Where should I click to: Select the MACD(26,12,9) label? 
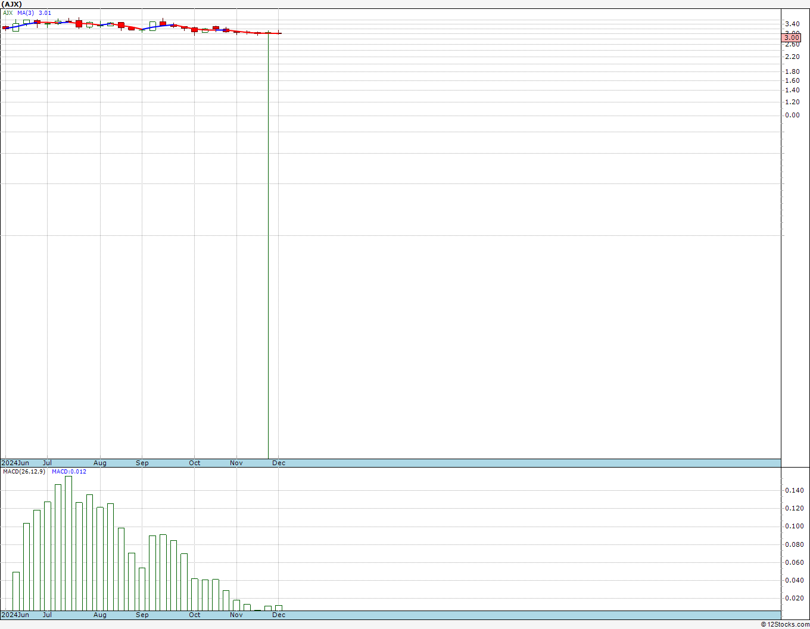(24, 472)
